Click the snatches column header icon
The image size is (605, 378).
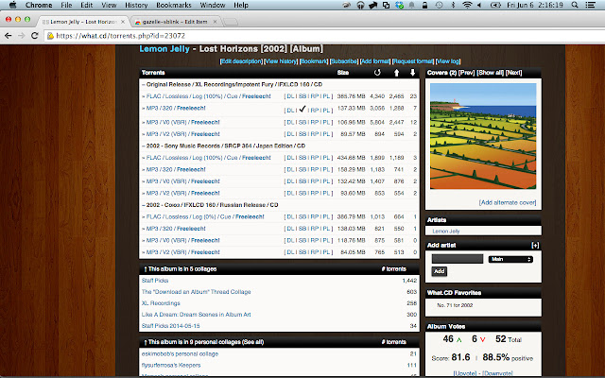(x=378, y=71)
